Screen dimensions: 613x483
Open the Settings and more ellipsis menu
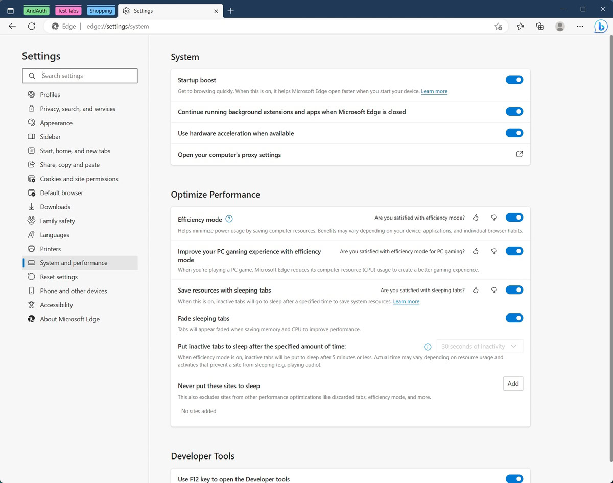[x=580, y=26]
